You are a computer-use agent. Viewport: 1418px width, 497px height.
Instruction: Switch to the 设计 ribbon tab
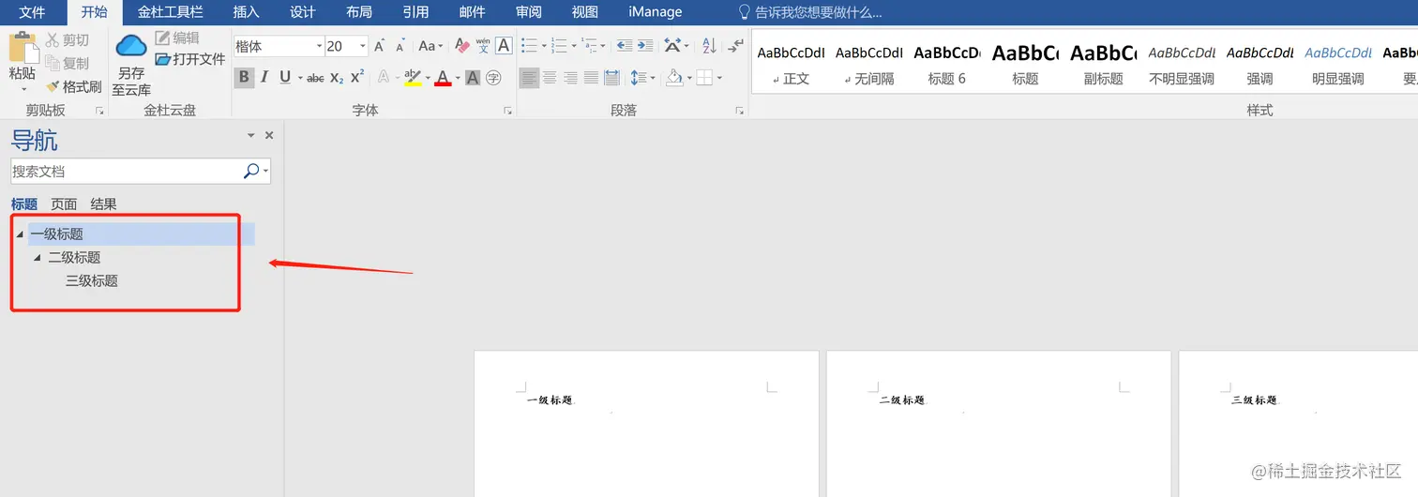click(302, 12)
